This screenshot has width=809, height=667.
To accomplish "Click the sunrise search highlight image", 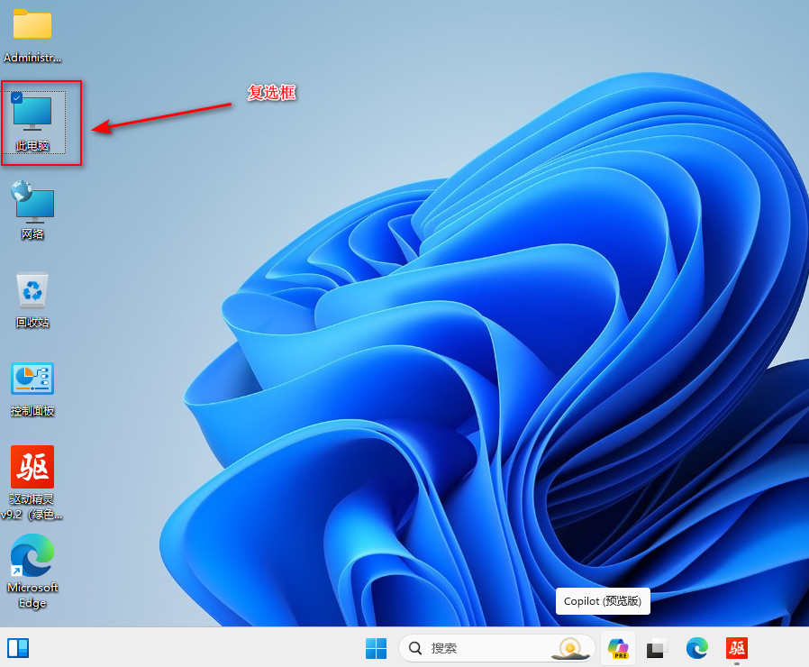I will [x=569, y=648].
